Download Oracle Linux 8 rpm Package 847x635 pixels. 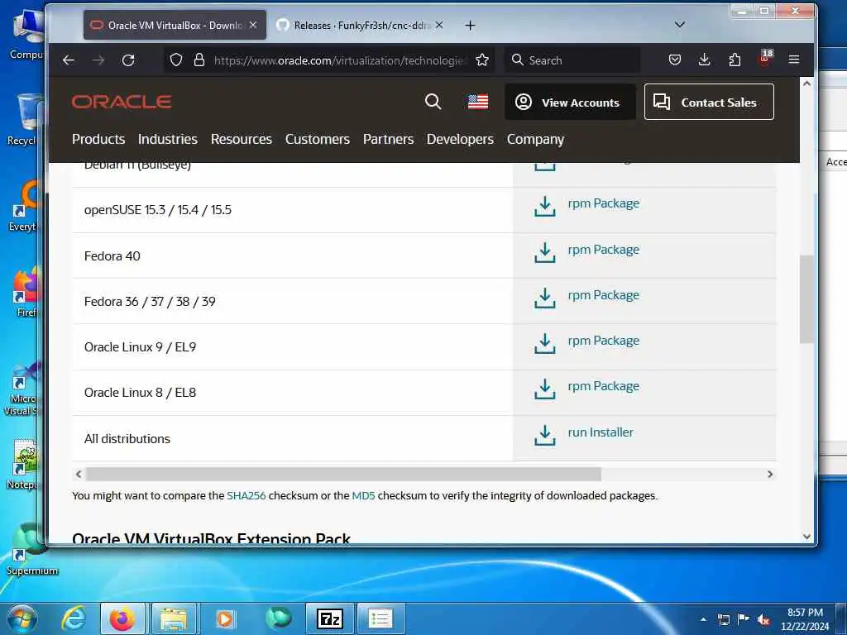click(603, 386)
